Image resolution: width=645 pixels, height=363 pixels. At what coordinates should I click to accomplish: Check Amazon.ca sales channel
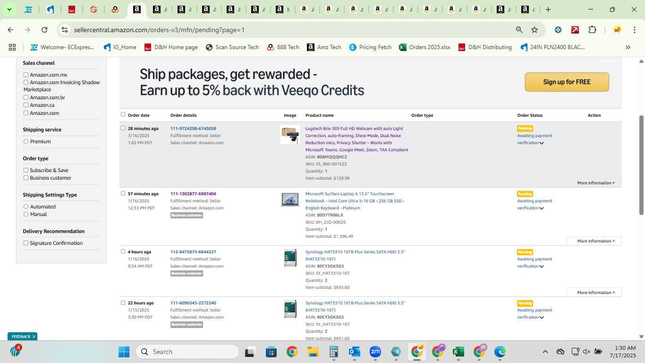pyautogui.click(x=26, y=105)
